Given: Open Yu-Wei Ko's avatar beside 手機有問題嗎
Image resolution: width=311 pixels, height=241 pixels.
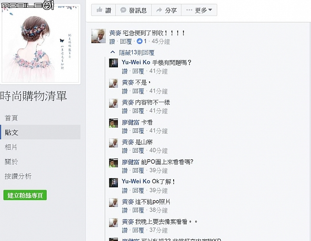Looking at the screenshot, I should tap(114, 63).
